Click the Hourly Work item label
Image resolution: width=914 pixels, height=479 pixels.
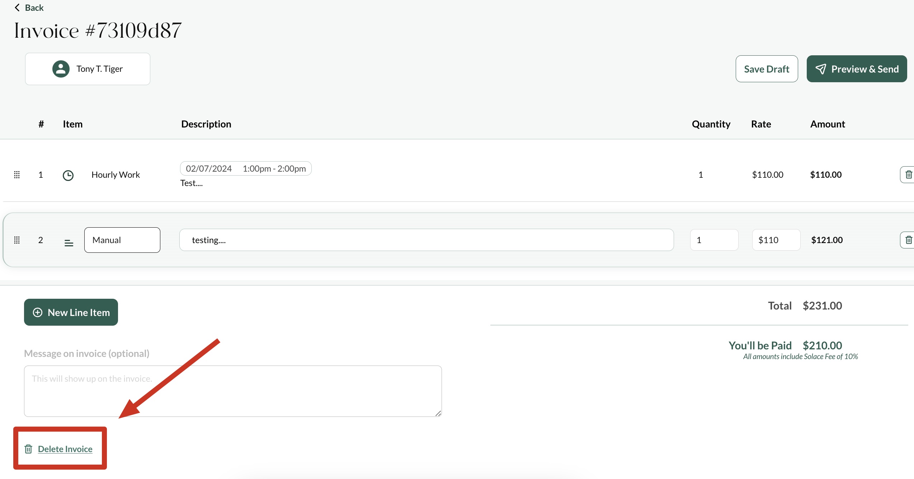tap(116, 175)
